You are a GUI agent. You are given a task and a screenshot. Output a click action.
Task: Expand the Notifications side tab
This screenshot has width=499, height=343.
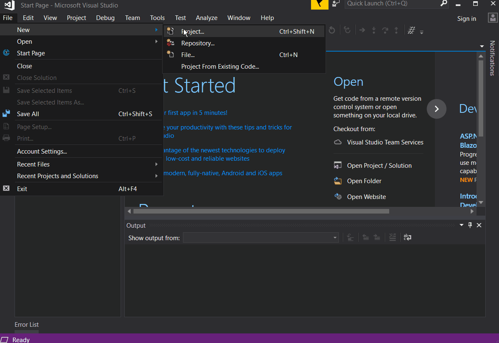pos(492,58)
